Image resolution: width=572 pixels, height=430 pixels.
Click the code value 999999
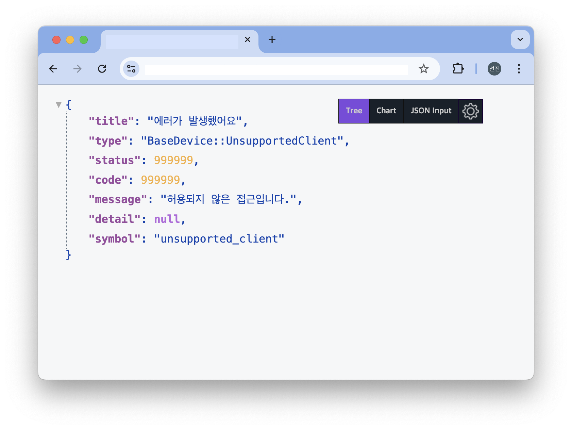[x=161, y=180]
